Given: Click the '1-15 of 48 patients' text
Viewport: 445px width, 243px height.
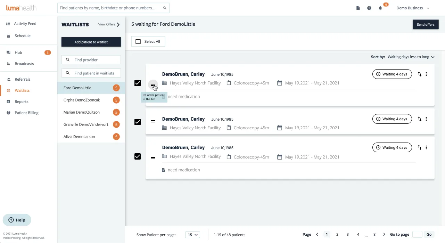Looking at the screenshot, I should click(x=230, y=235).
